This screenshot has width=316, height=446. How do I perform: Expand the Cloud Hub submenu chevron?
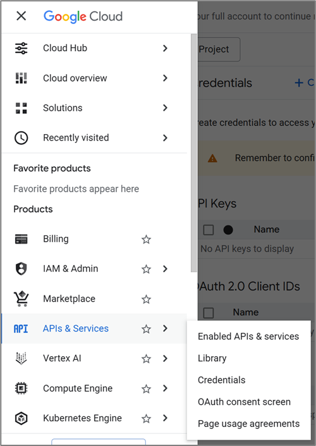[165, 48]
